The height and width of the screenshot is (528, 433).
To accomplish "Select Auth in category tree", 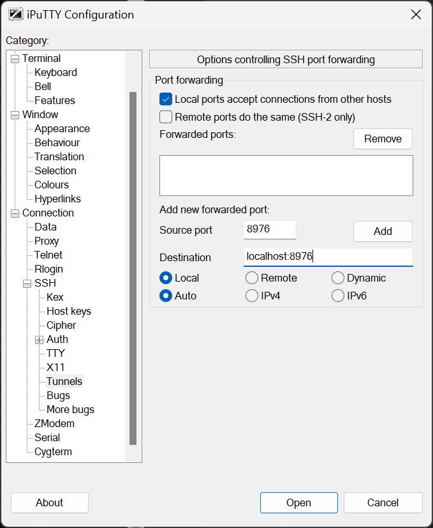I will (x=57, y=340).
